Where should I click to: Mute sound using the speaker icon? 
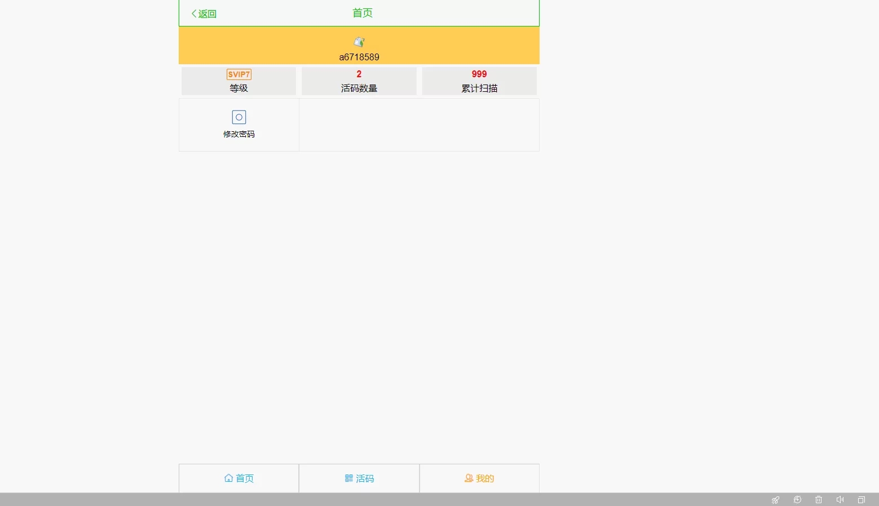pyautogui.click(x=840, y=500)
